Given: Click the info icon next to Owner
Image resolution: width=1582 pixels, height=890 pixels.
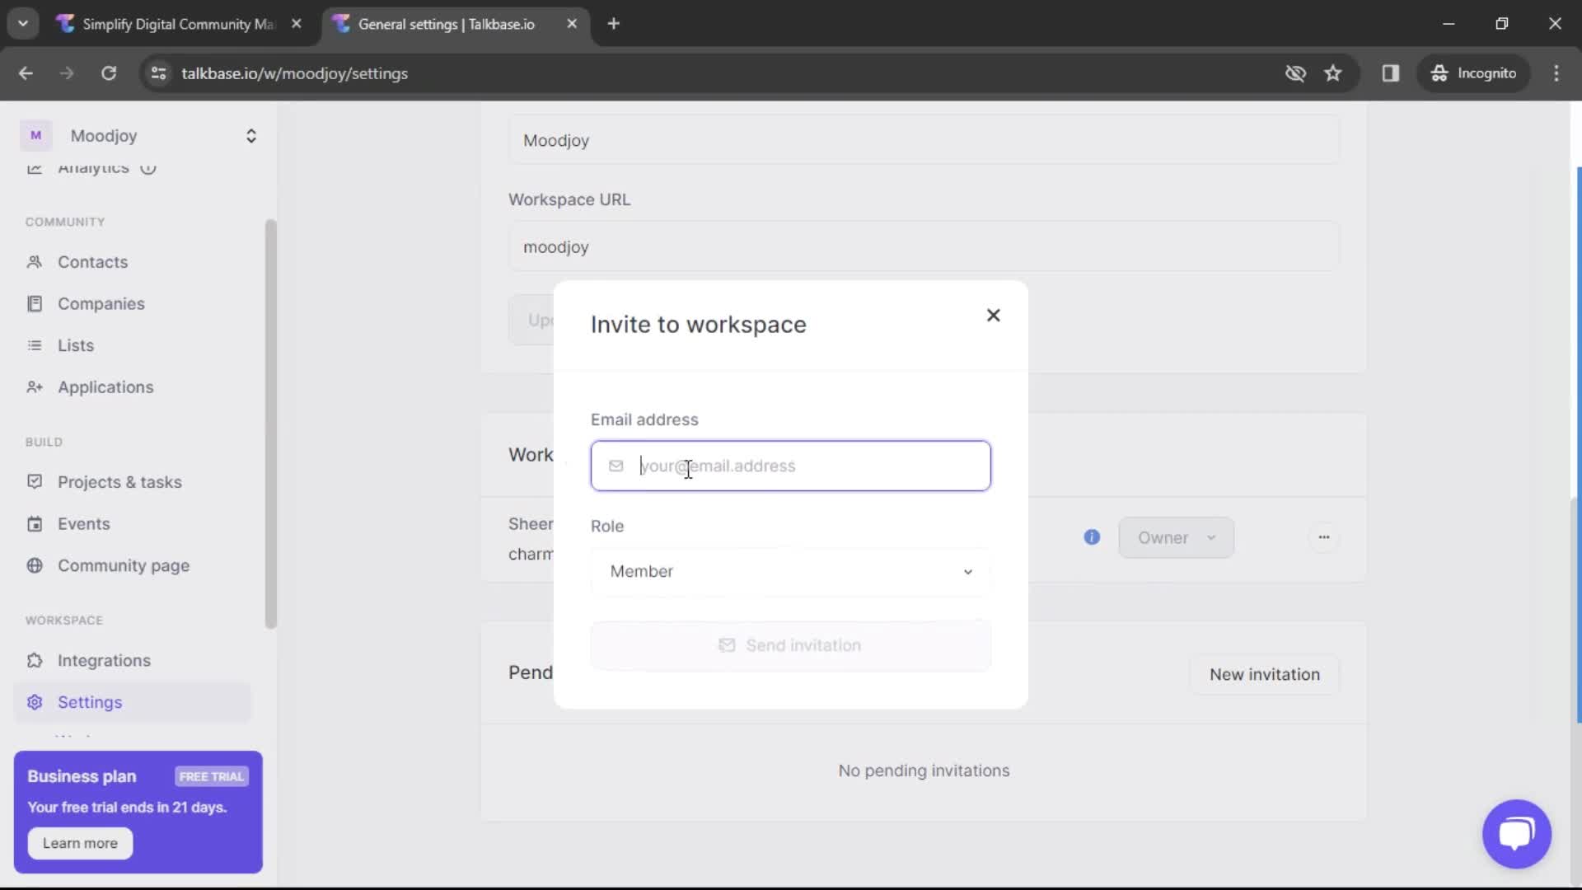Looking at the screenshot, I should coord(1091,536).
